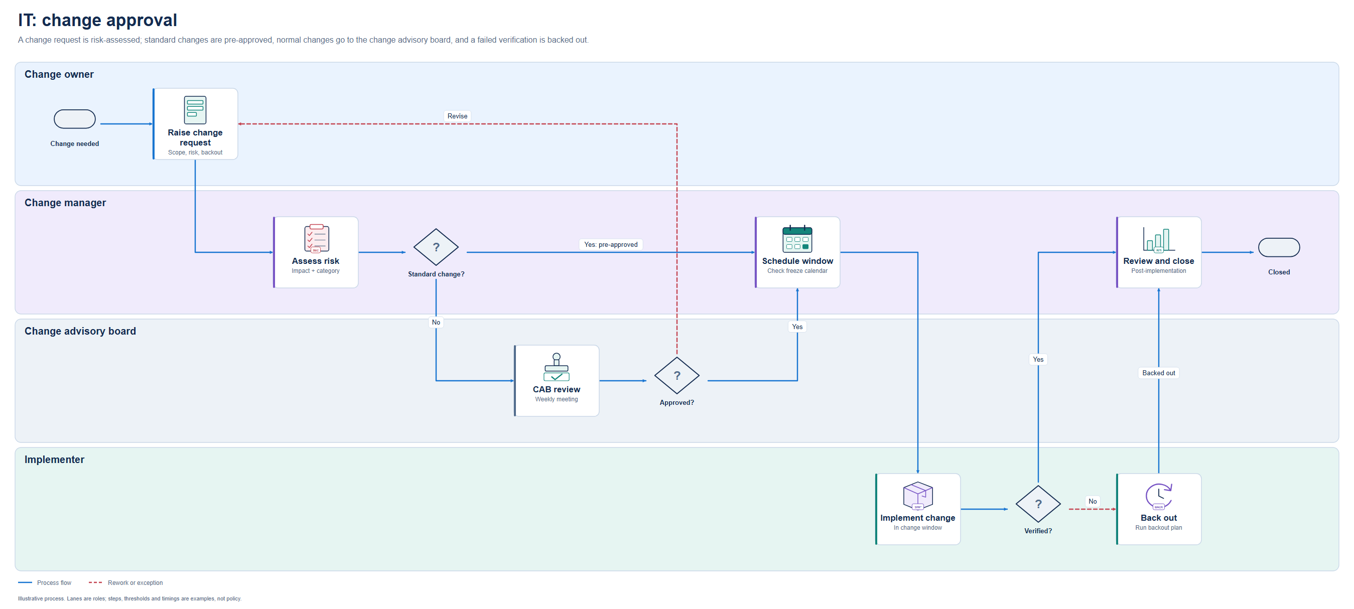This screenshot has height=609, width=1354.
Task: Click the Change advisory board lane title
Action: pyautogui.click(x=80, y=331)
